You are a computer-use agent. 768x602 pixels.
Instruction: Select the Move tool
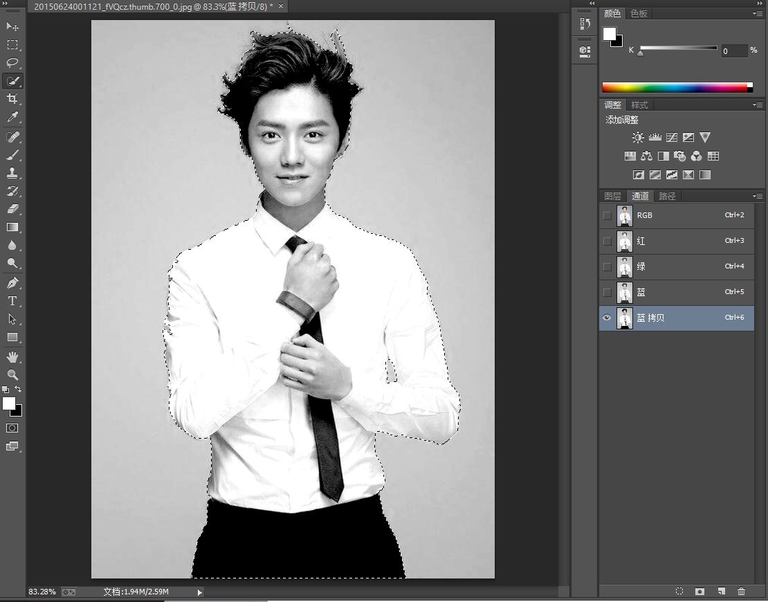click(12, 26)
